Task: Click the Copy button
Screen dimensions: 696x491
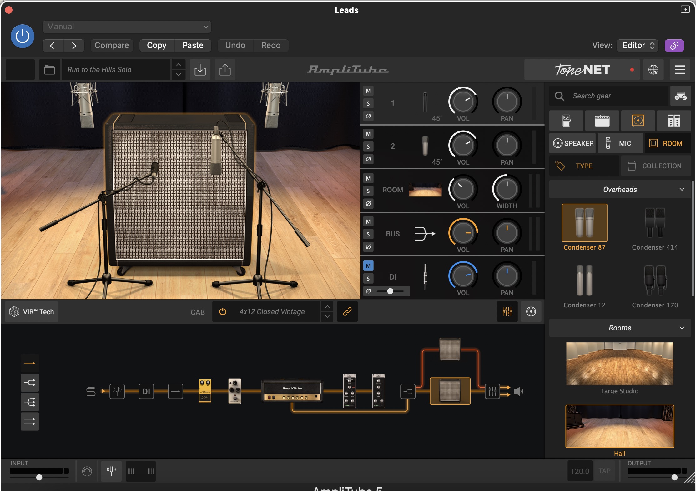Action: (157, 45)
